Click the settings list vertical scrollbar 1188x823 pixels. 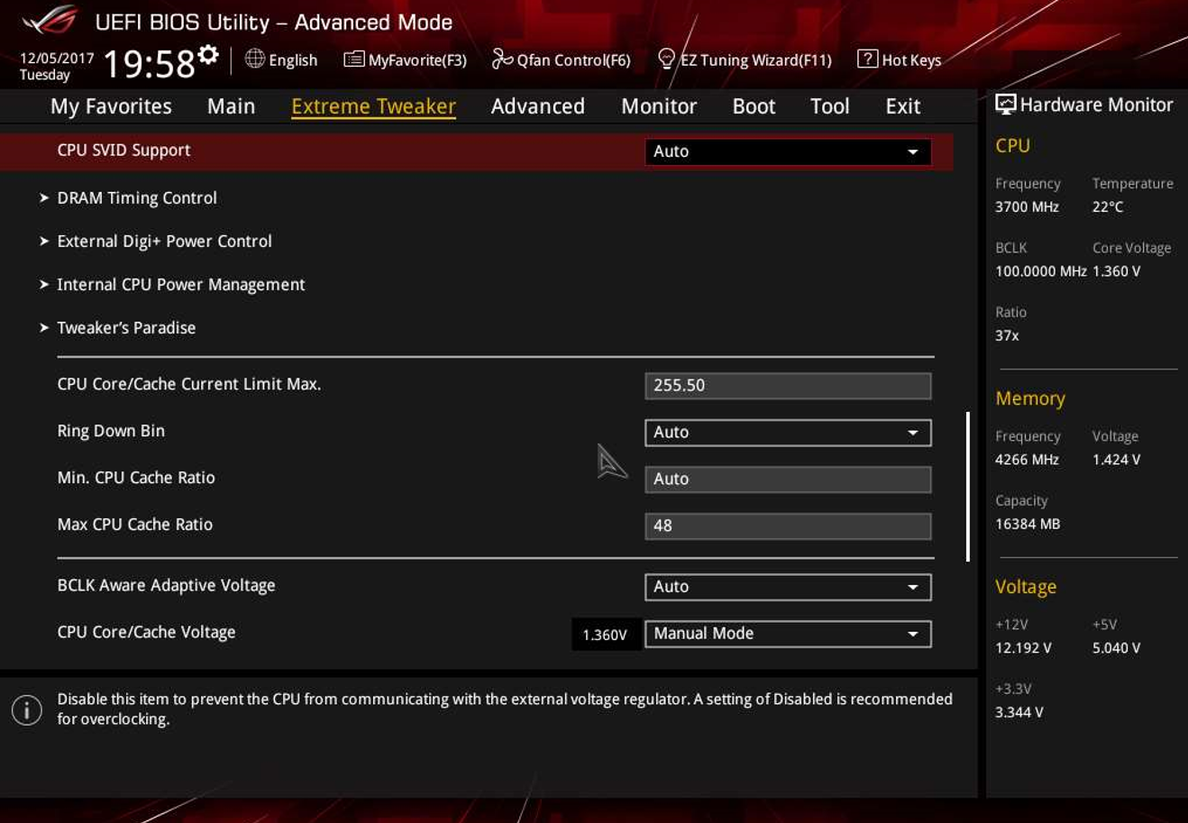pos(967,487)
